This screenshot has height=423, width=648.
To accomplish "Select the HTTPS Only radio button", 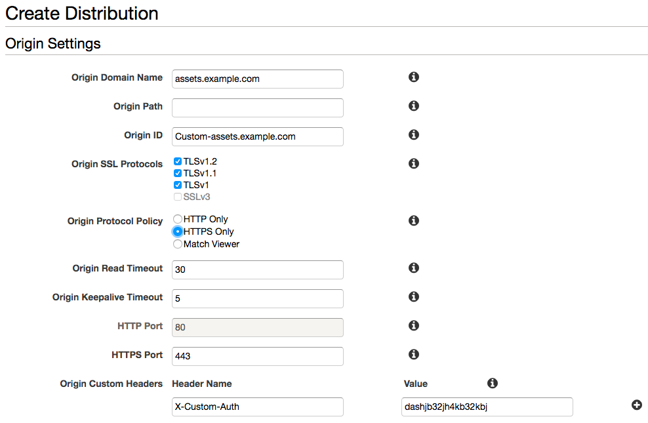I will pos(177,232).
